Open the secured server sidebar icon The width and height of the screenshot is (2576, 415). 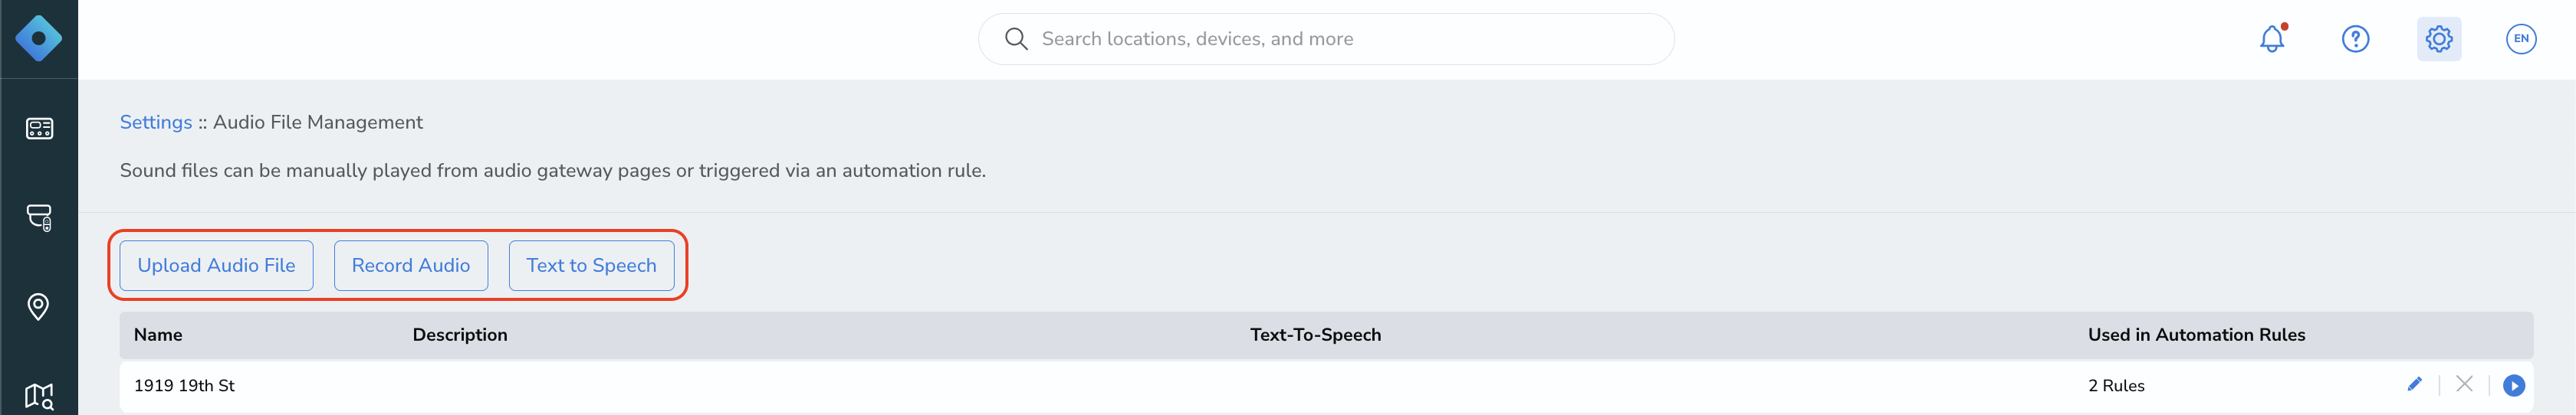39,217
